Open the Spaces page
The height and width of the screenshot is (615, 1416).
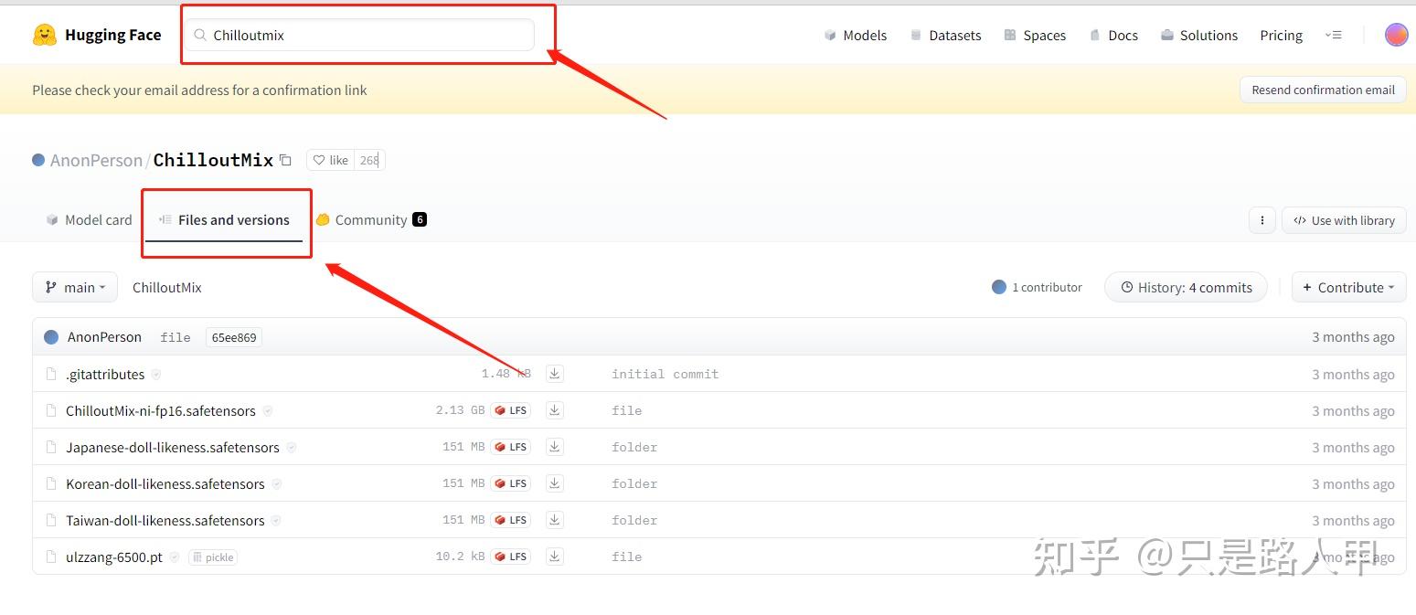click(x=1035, y=35)
